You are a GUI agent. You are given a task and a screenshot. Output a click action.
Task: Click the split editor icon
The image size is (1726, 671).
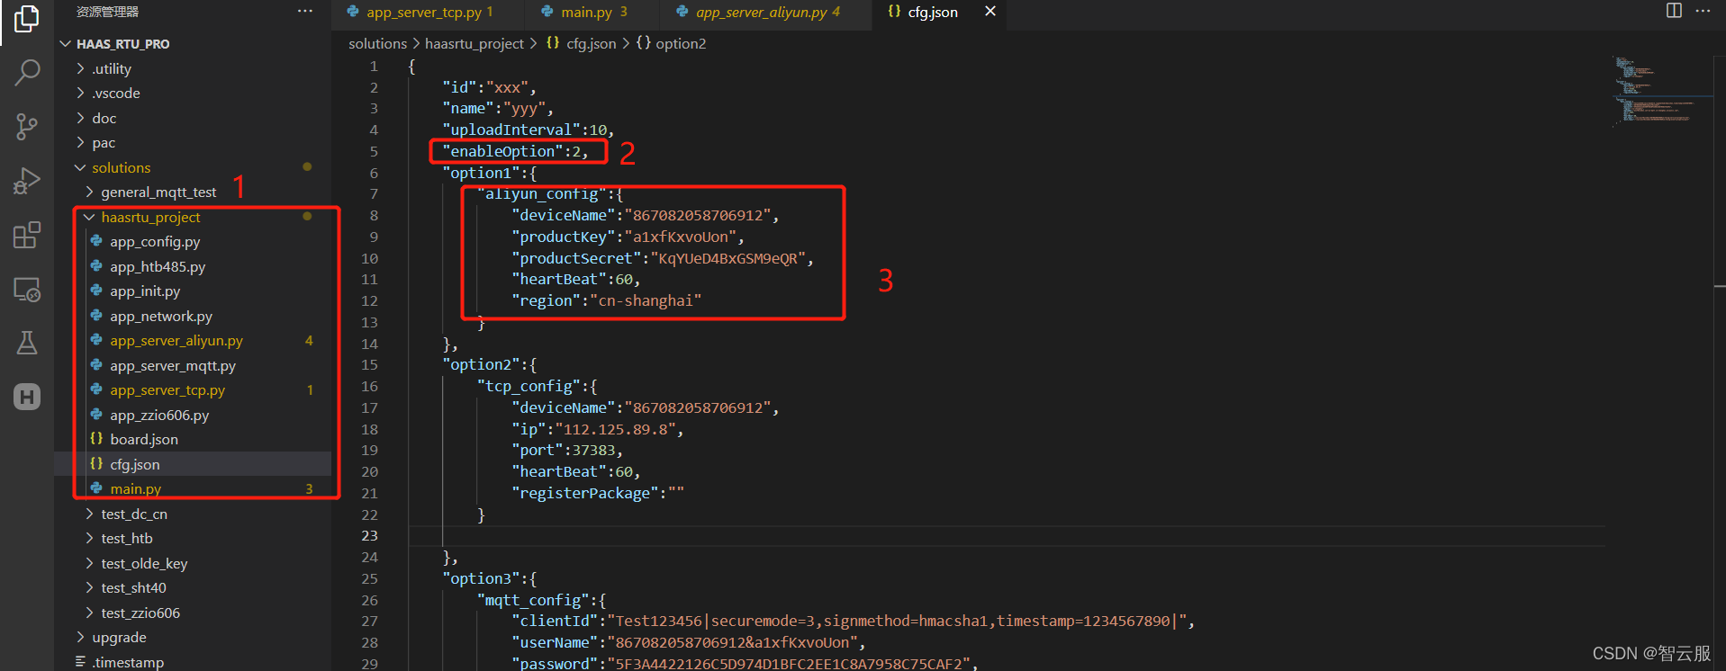pos(1674,11)
